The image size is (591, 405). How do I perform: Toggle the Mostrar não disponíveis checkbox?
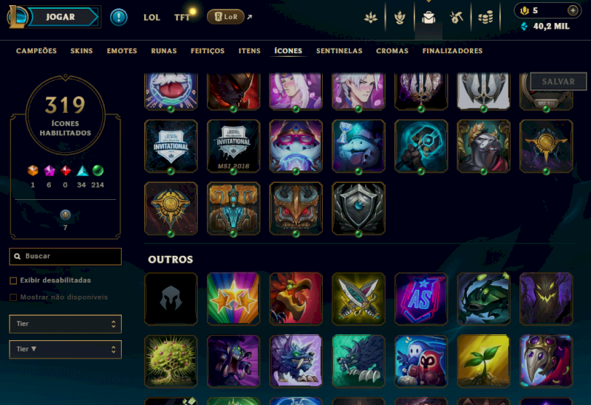pos(13,297)
